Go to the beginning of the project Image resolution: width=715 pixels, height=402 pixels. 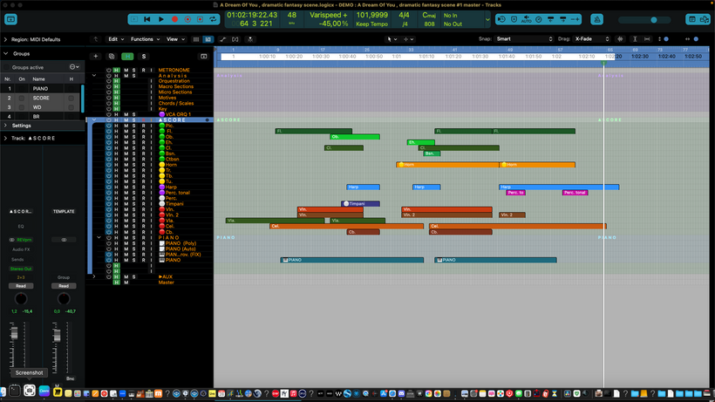[x=146, y=19]
